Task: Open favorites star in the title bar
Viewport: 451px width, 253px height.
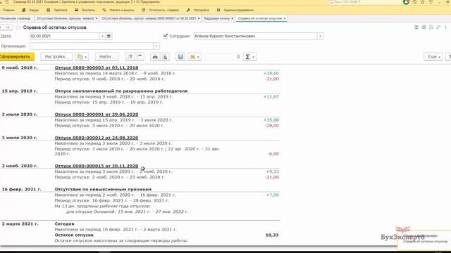Action: [x=423, y=2]
